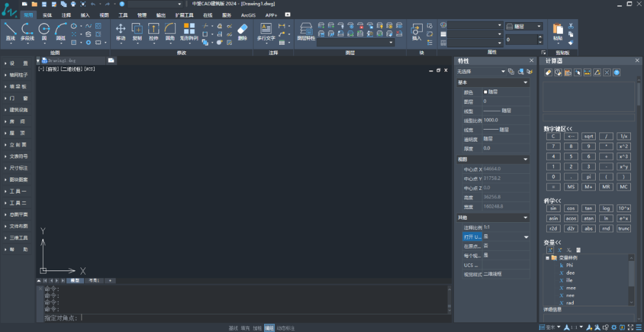Select the 直线 (Line) drawing tool
The height and width of the screenshot is (332, 644).
click(10, 30)
